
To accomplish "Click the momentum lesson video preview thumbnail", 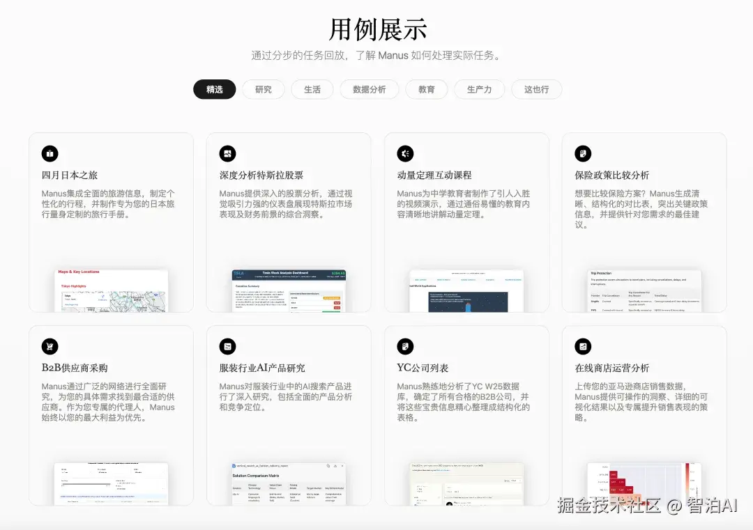I will pos(466,290).
